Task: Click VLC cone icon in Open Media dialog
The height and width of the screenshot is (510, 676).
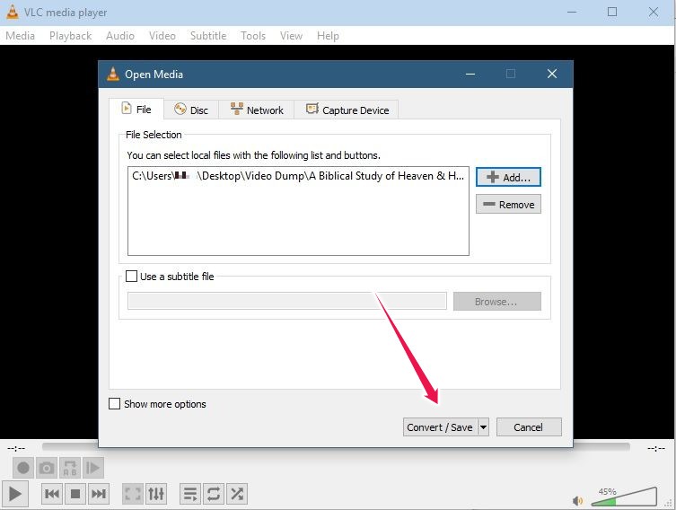Action: point(113,75)
